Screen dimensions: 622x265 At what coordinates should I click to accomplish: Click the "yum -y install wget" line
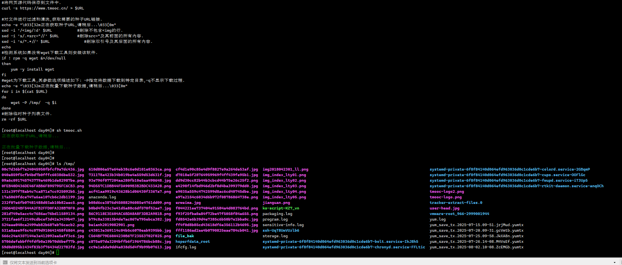pos(32,69)
